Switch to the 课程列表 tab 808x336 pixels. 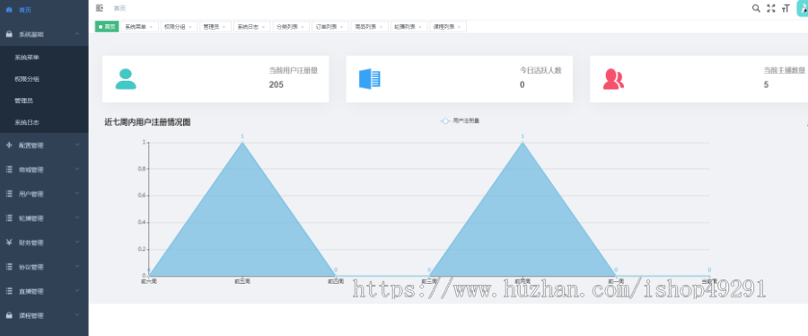(448, 27)
